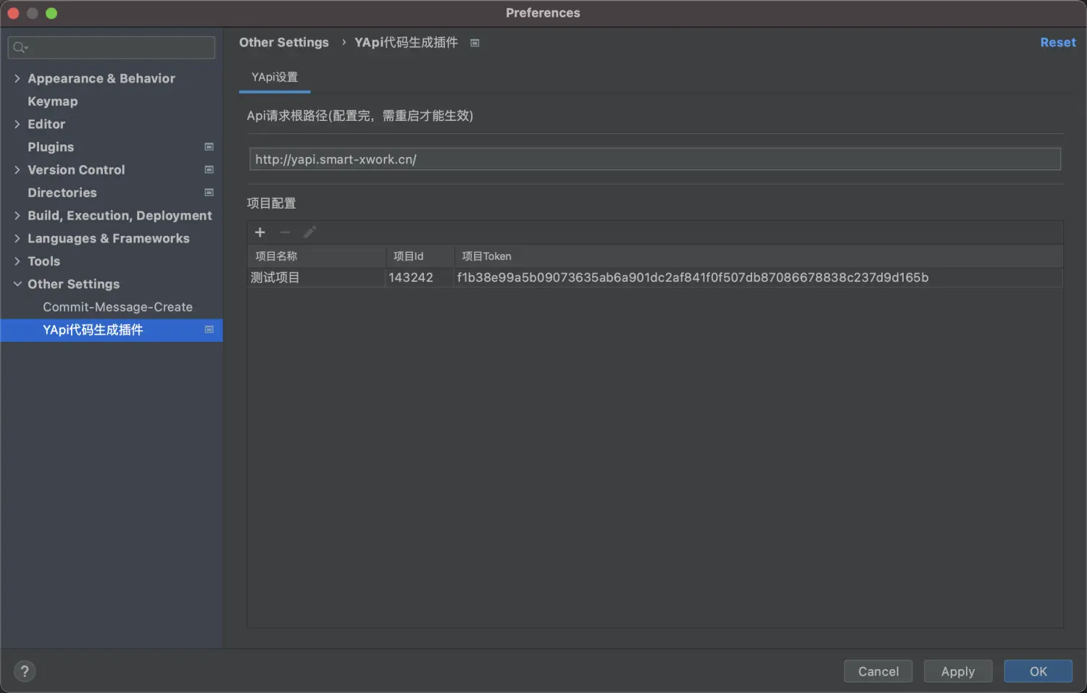
Task: Expand Build, Execution, Deployment section
Action: 17,215
